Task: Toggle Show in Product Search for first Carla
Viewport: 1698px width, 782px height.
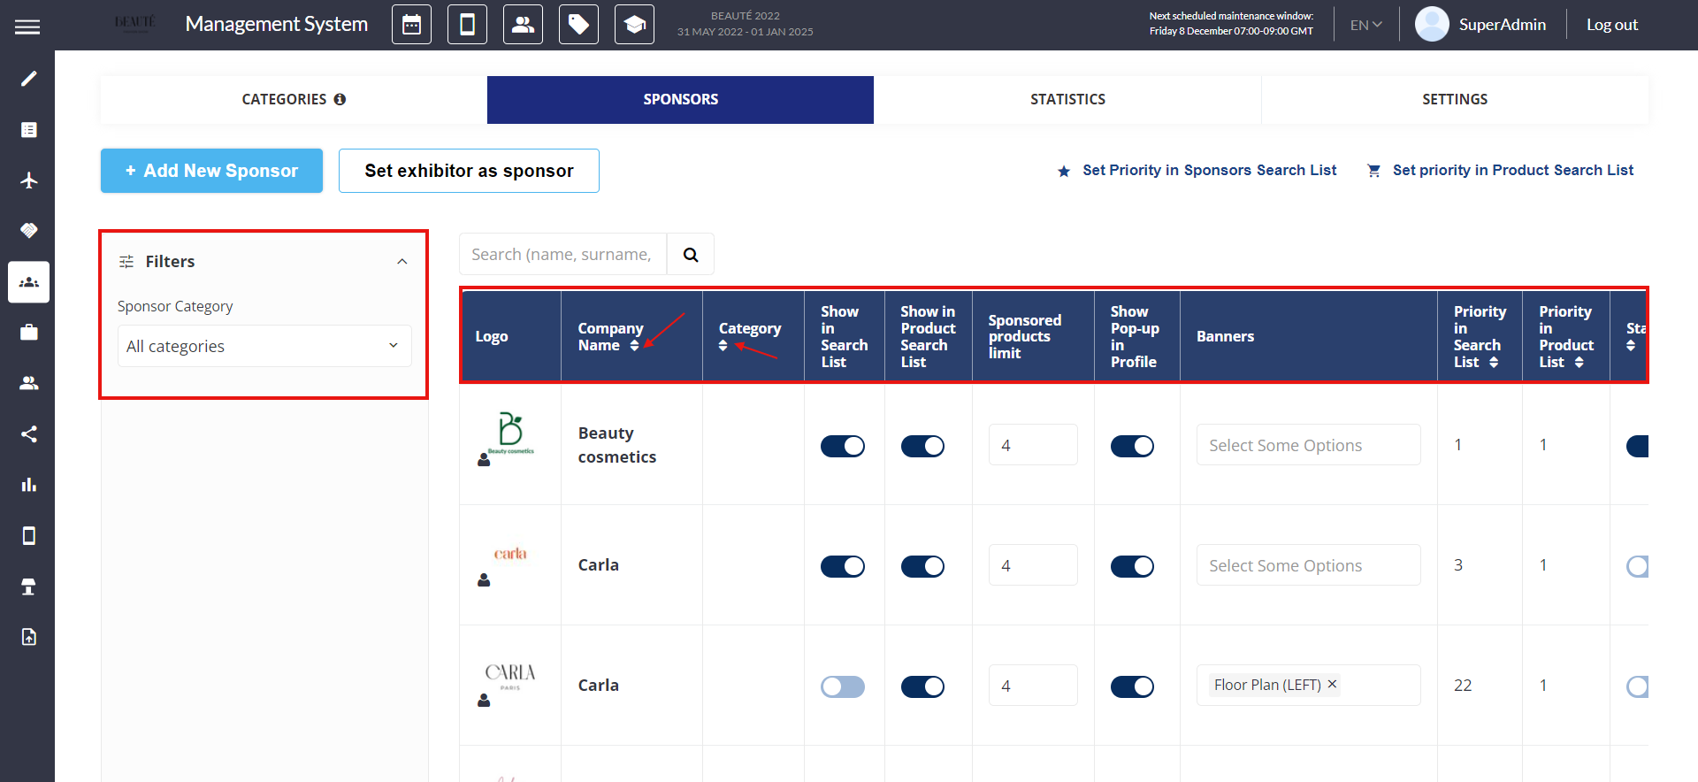Action: point(922,566)
